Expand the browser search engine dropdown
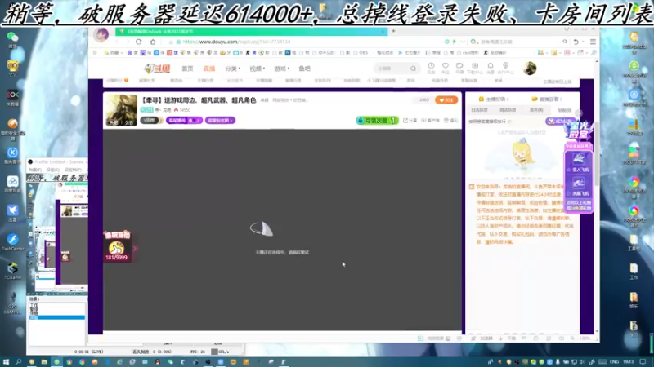The width and height of the screenshot is (654, 367). click(x=474, y=42)
